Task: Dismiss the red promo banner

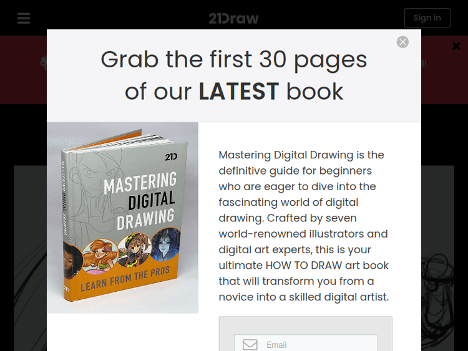Action: point(456,46)
